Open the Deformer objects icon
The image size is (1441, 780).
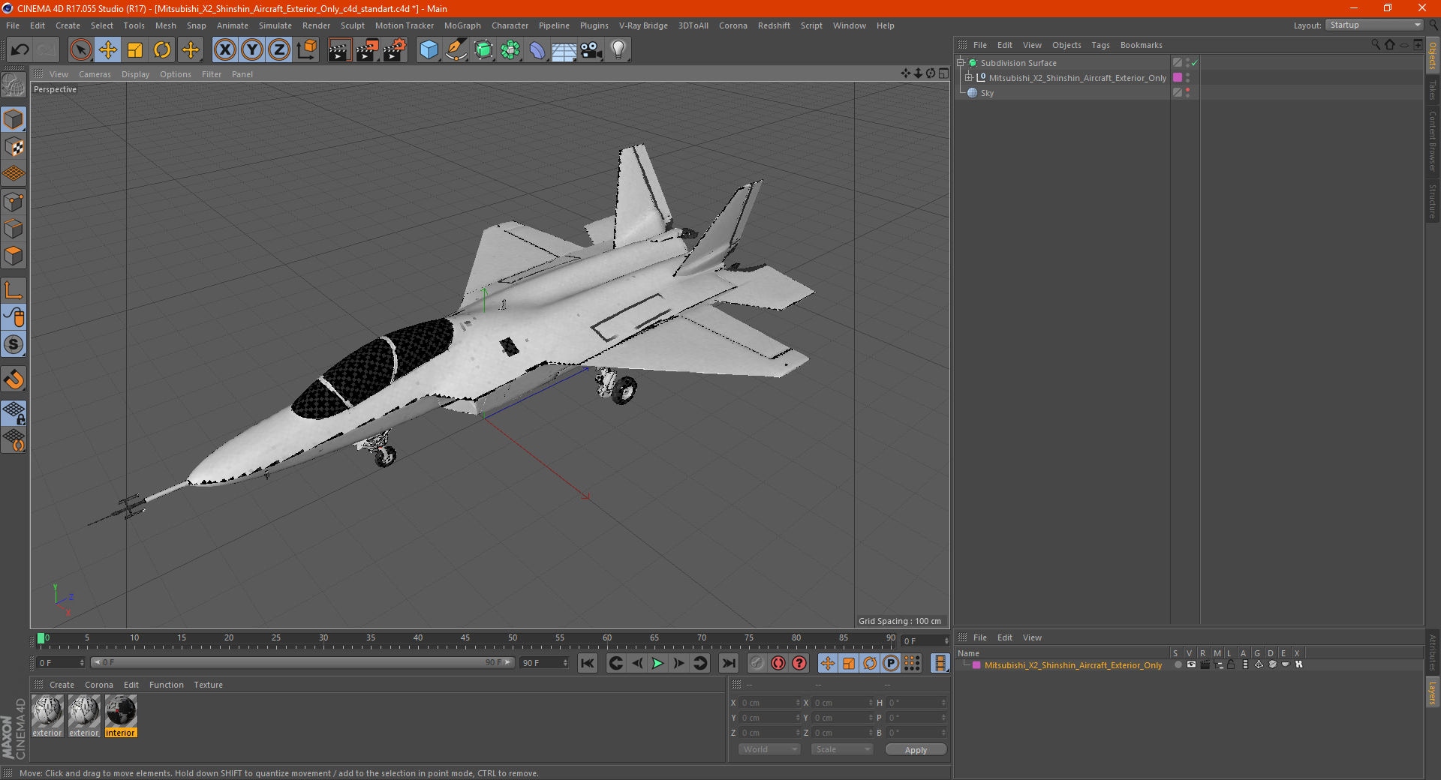(537, 50)
